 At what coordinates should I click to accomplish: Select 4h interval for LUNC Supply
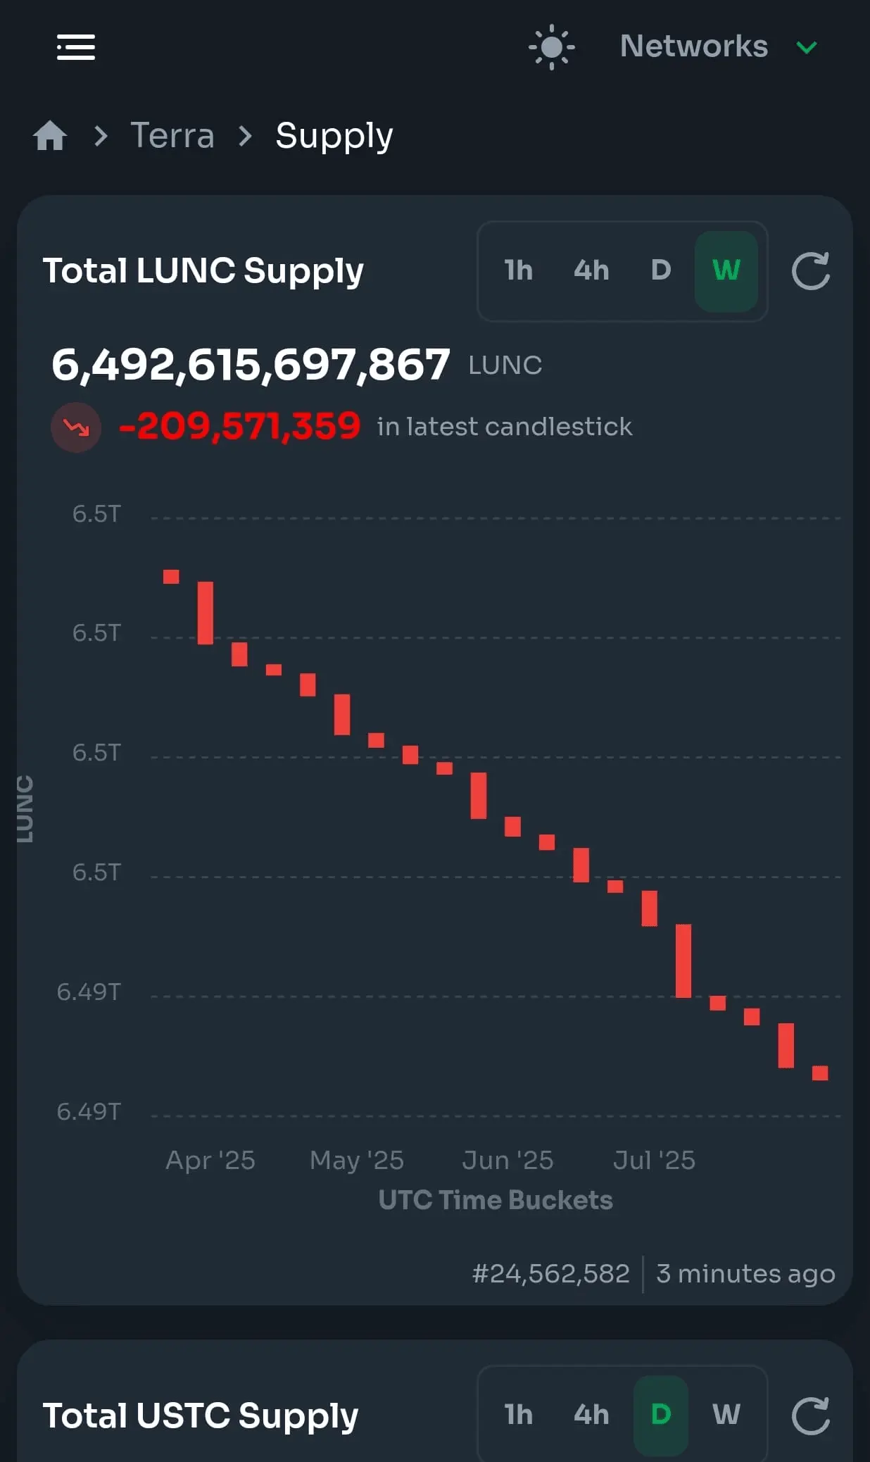(591, 270)
